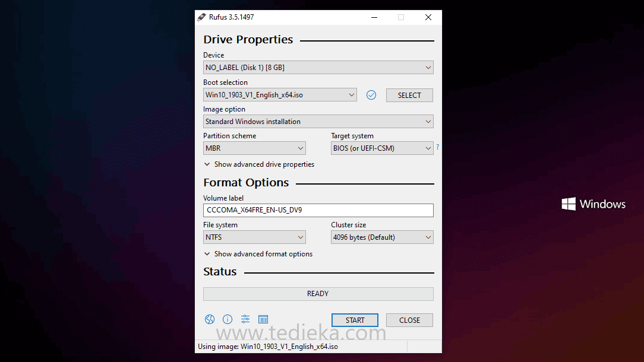The height and width of the screenshot is (362, 644).
Task: Expand Show advanced format options
Action: (x=258, y=254)
